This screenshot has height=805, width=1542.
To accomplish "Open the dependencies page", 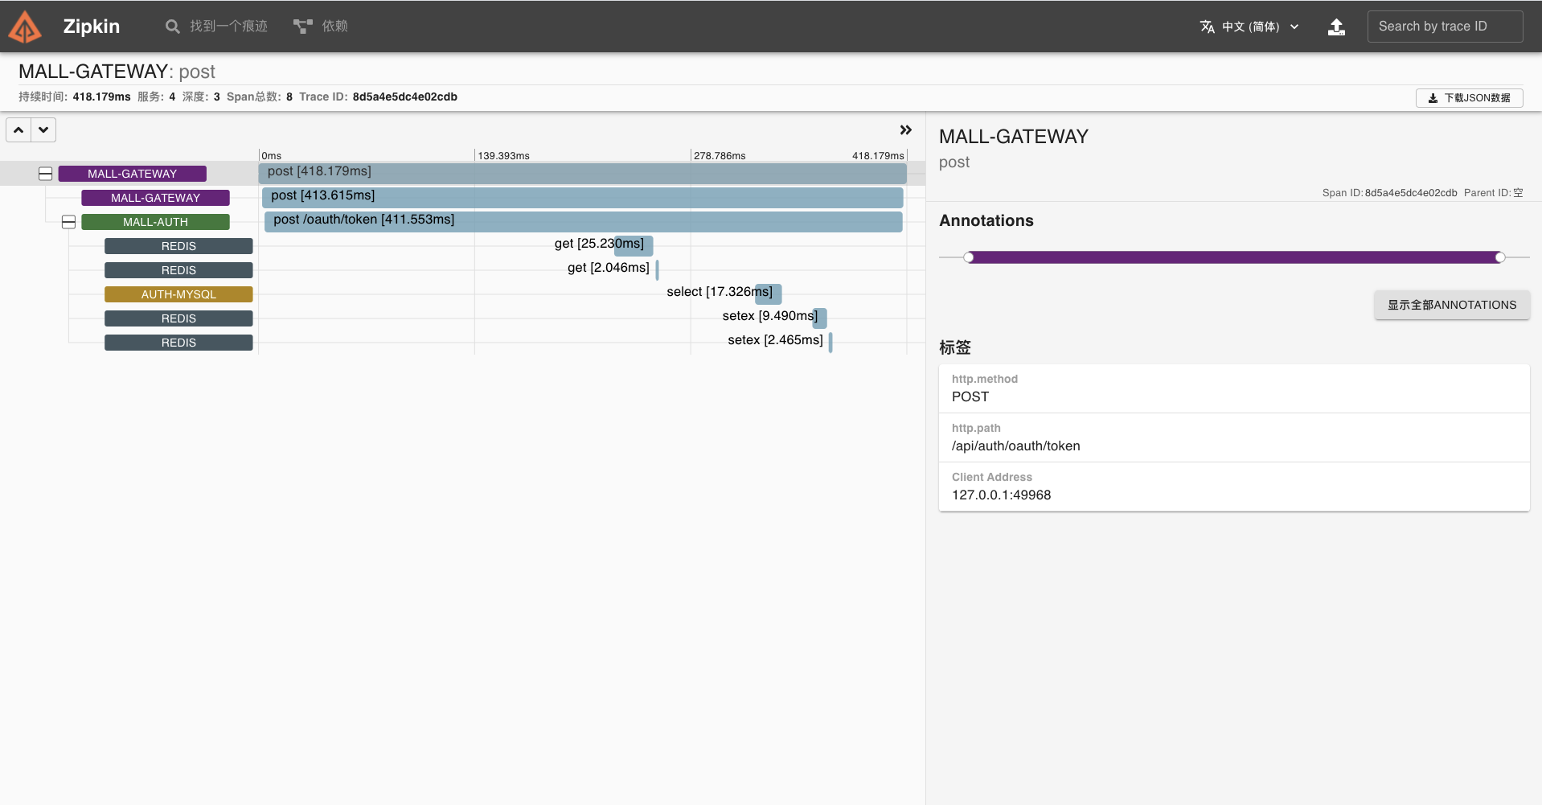I will pos(321,27).
